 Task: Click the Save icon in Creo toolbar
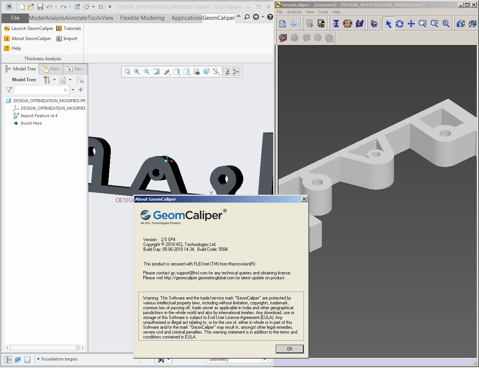point(40,7)
